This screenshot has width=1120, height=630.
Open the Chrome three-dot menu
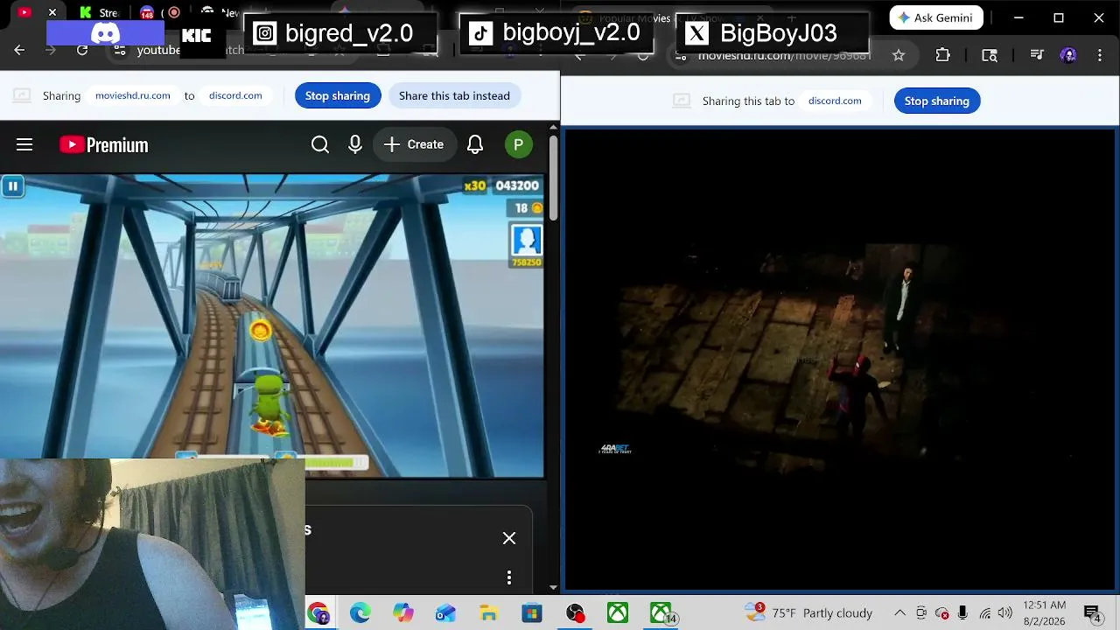click(1100, 55)
